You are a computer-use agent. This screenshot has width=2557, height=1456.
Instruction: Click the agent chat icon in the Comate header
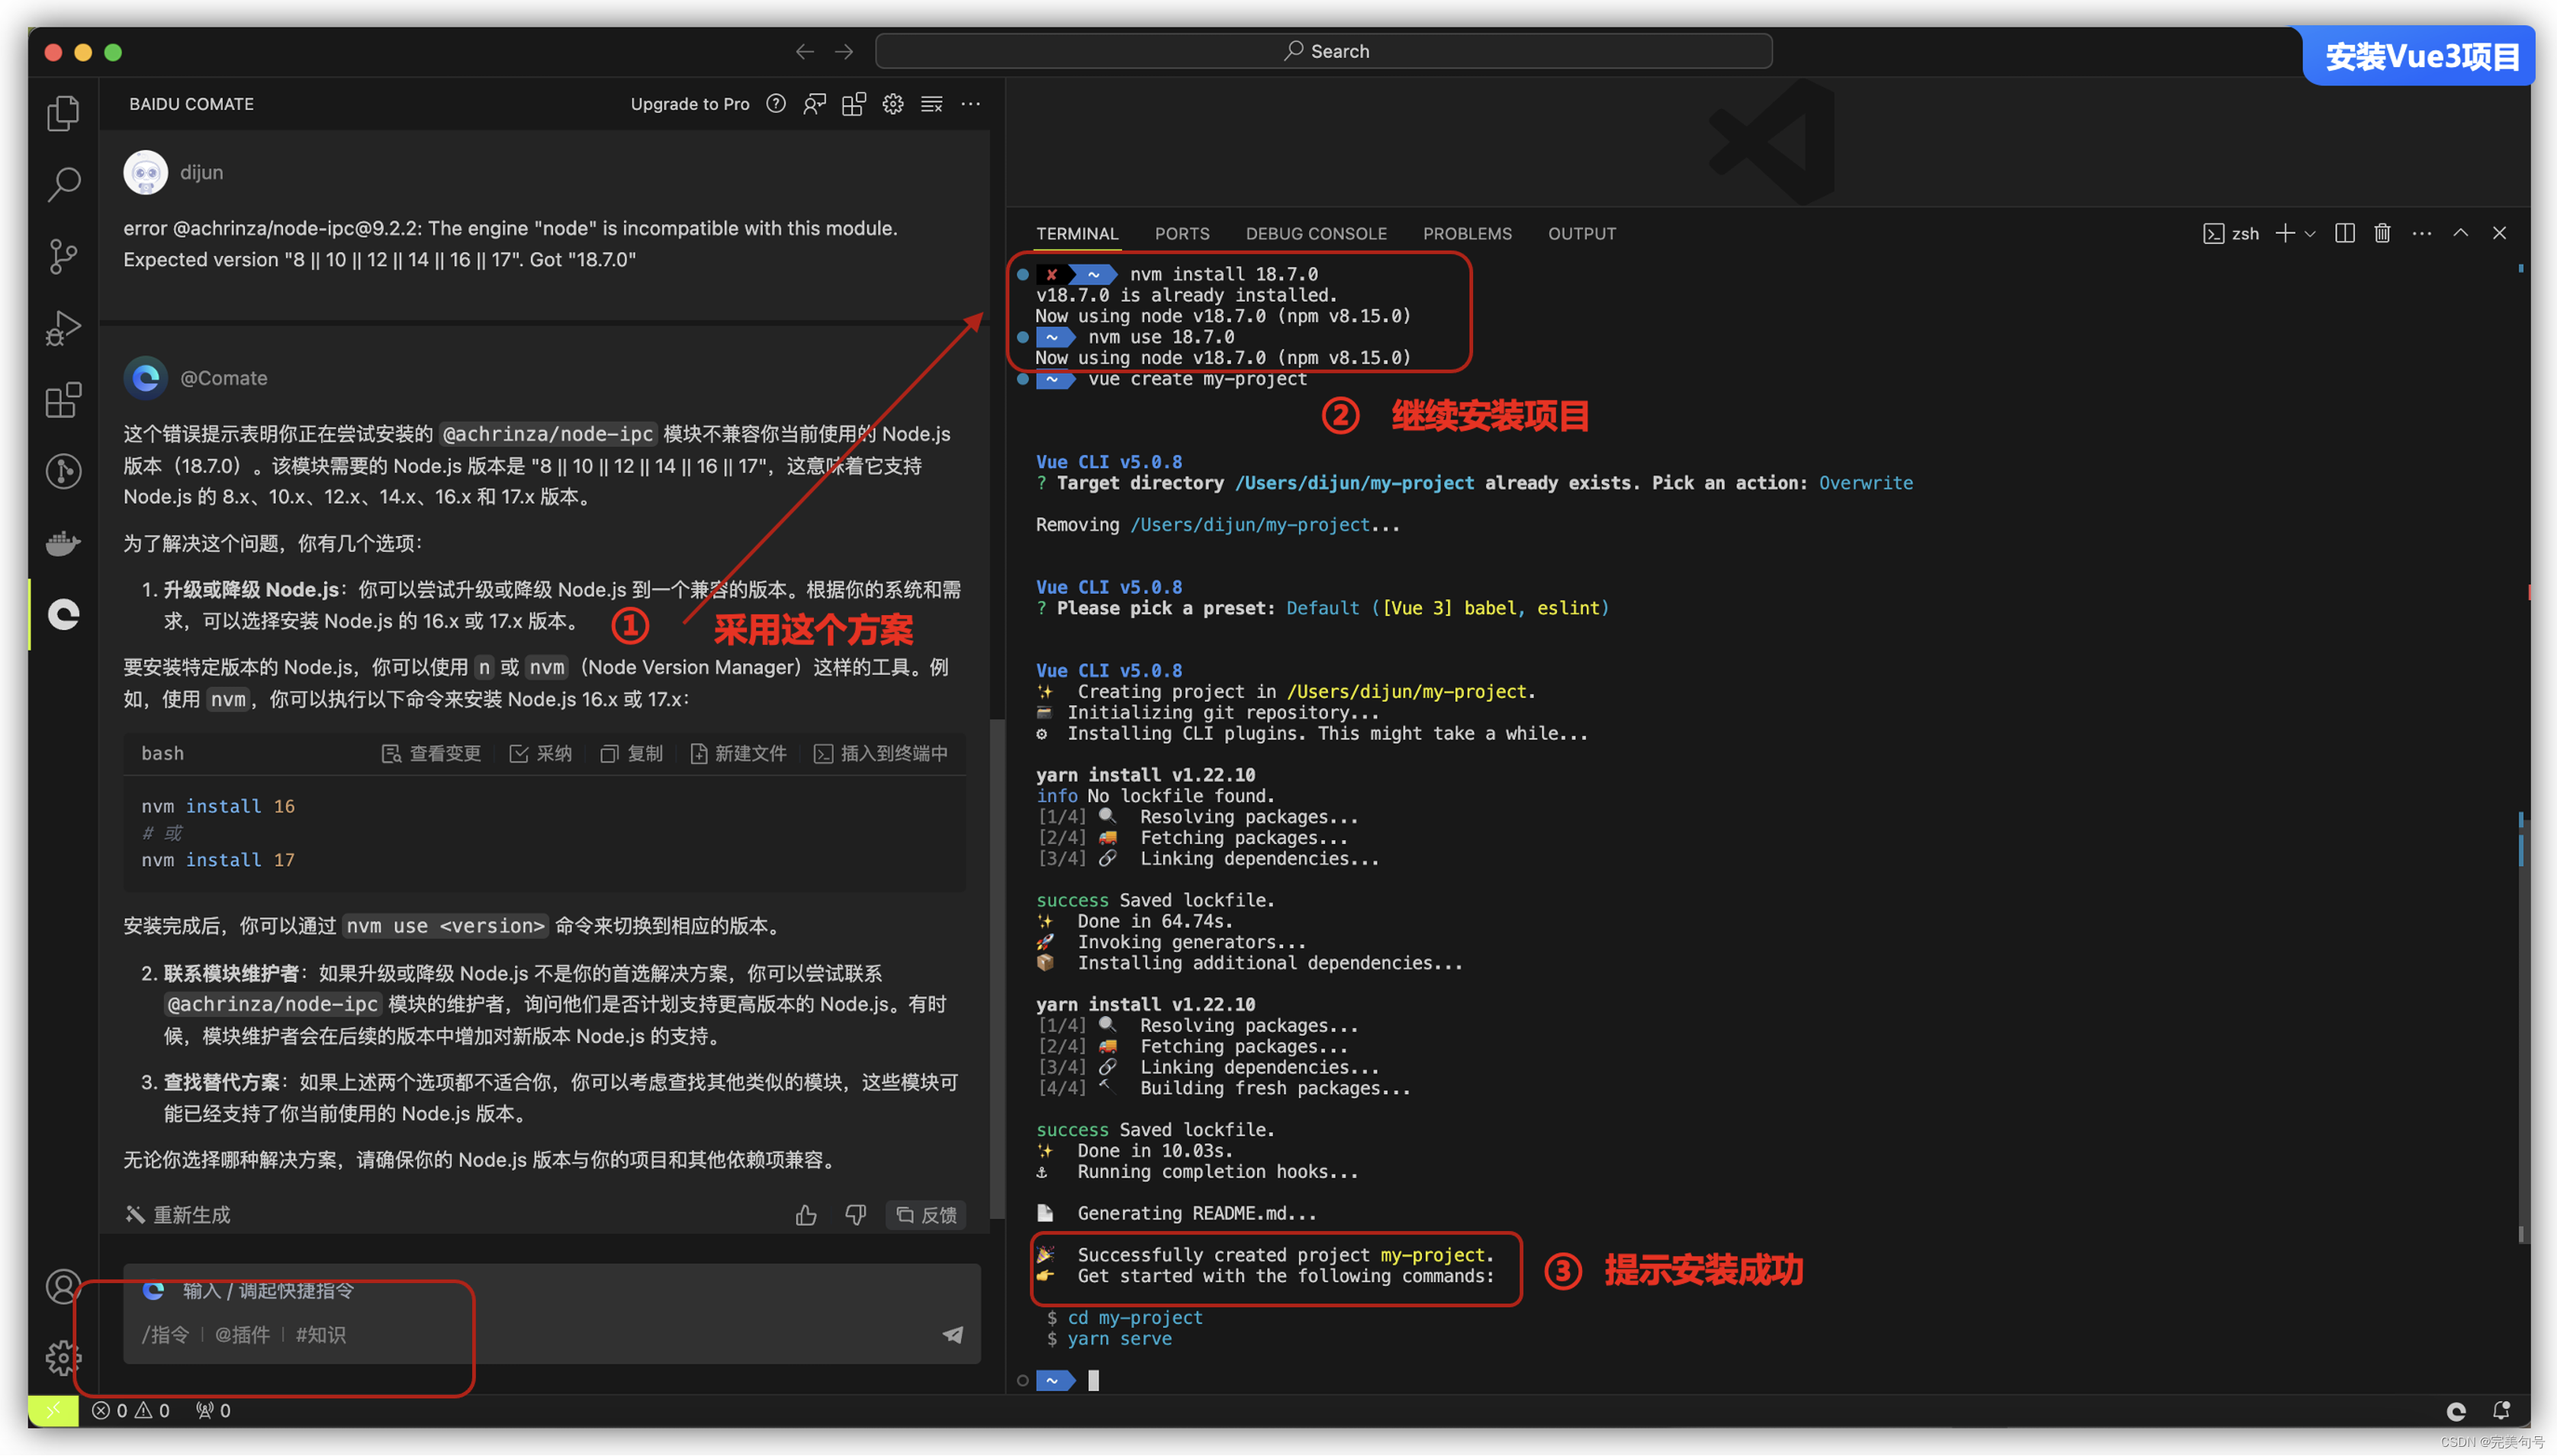815,104
